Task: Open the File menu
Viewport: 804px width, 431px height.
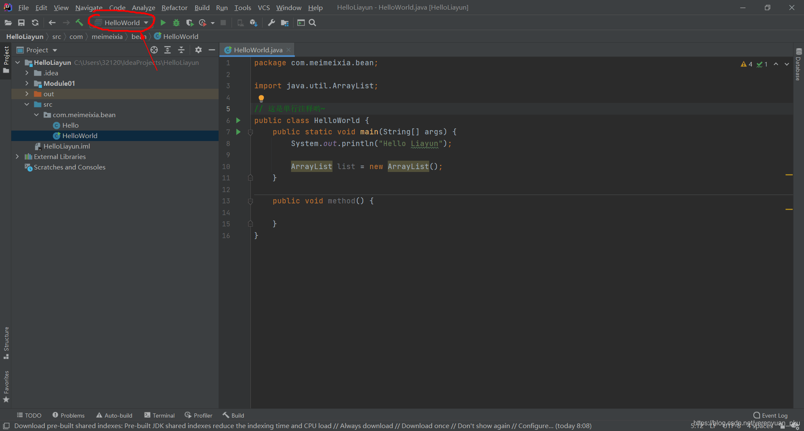Action: [x=23, y=8]
